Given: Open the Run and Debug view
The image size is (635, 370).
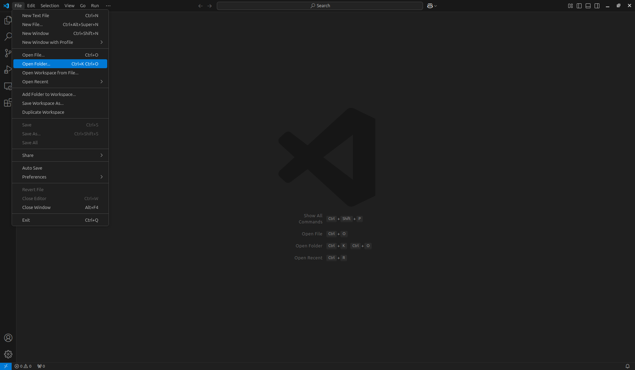Looking at the screenshot, I should coord(8,70).
